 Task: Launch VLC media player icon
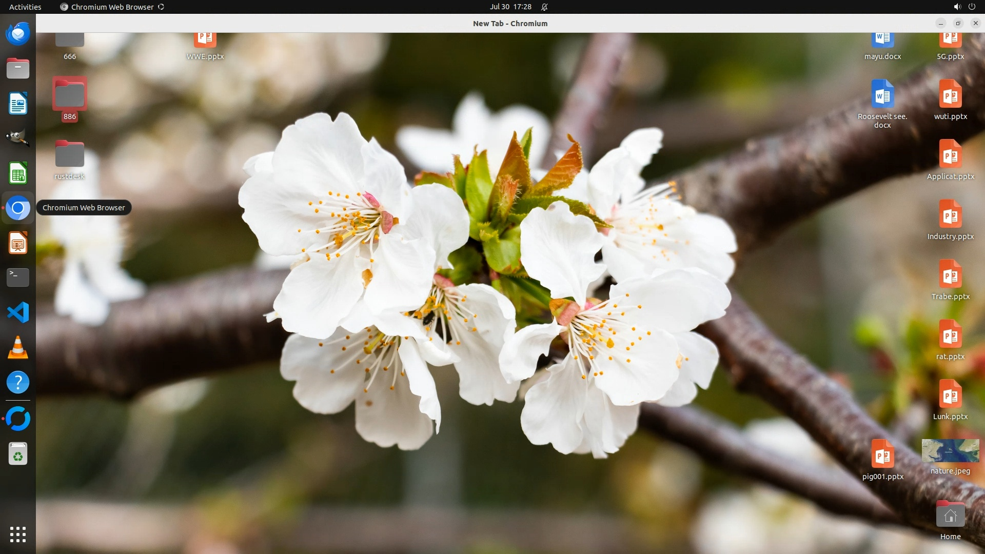coord(18,348)
